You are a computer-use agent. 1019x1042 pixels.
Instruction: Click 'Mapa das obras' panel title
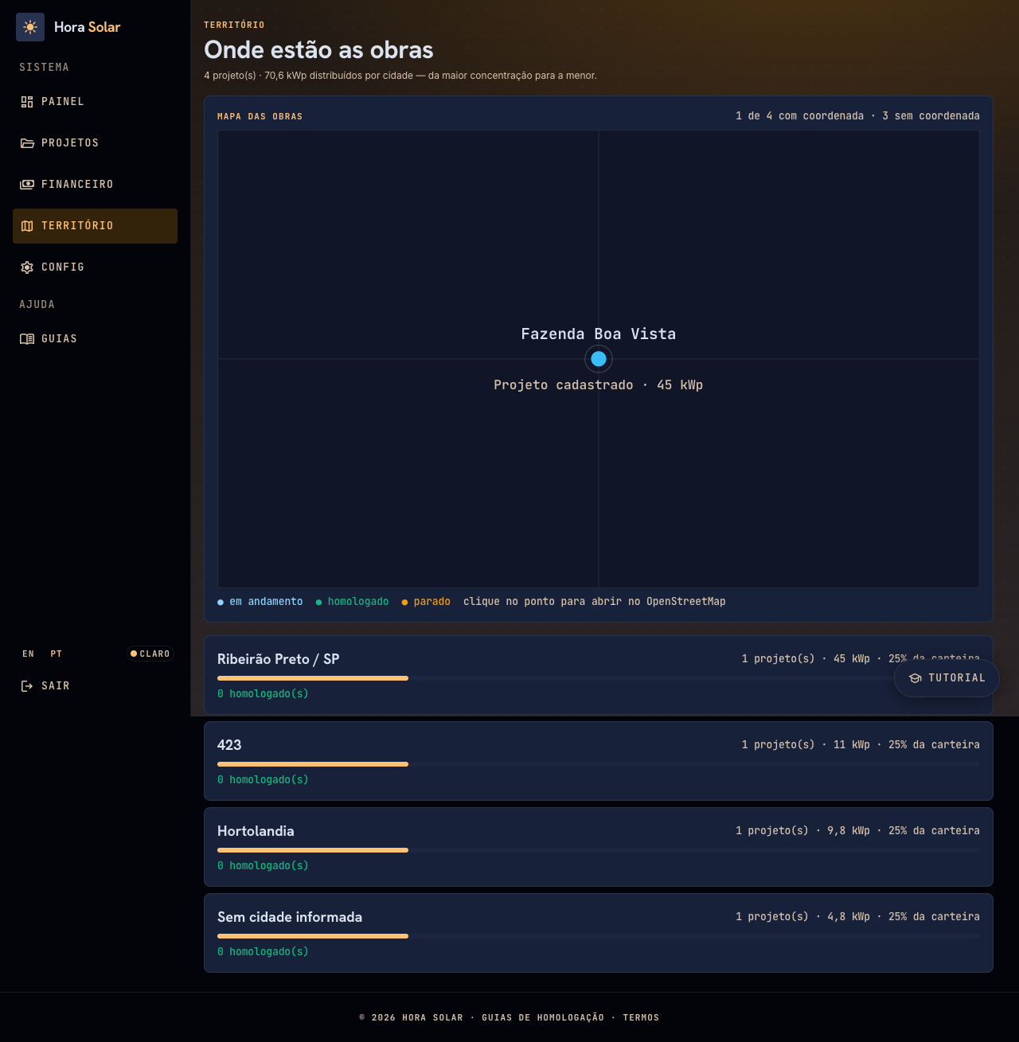coord(260,117)
